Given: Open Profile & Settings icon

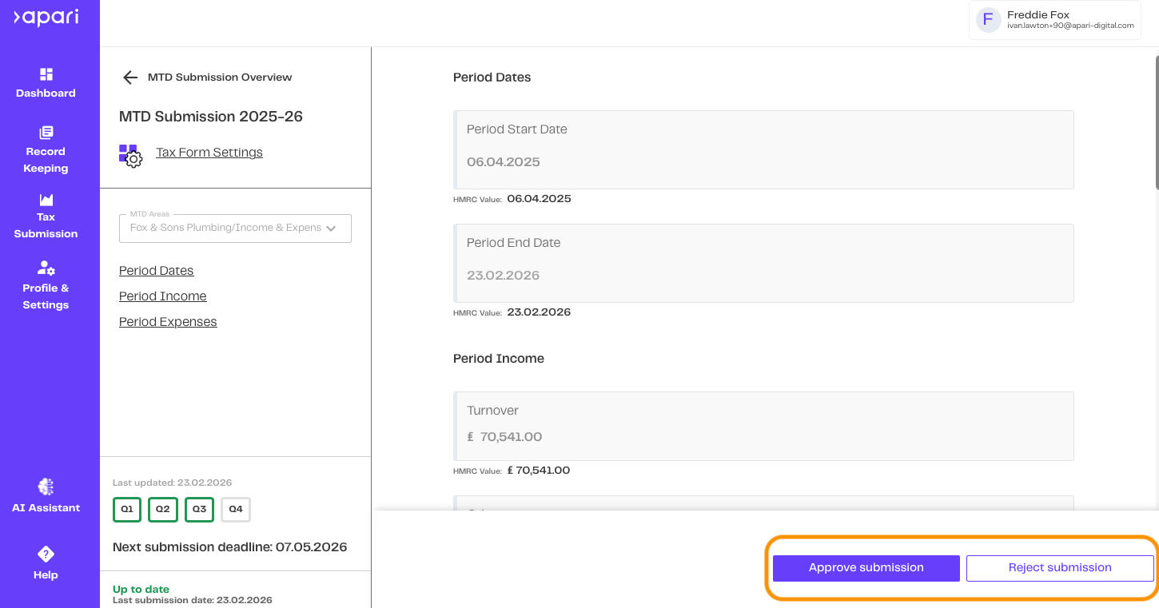Looking at the screenshot, I should (46, 268).
